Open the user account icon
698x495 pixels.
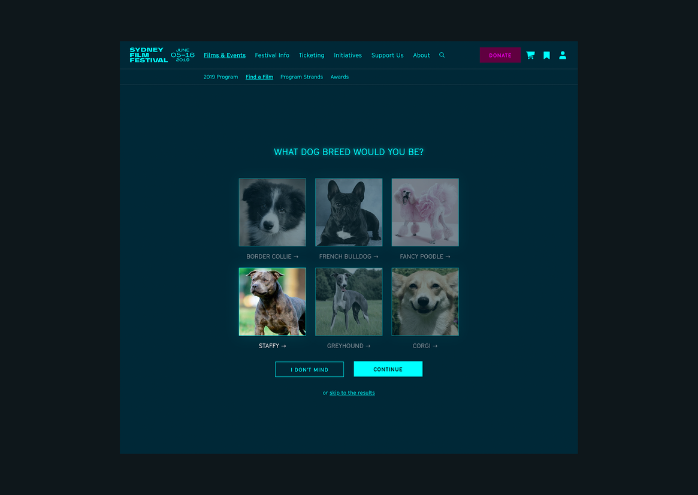[563, 55]
